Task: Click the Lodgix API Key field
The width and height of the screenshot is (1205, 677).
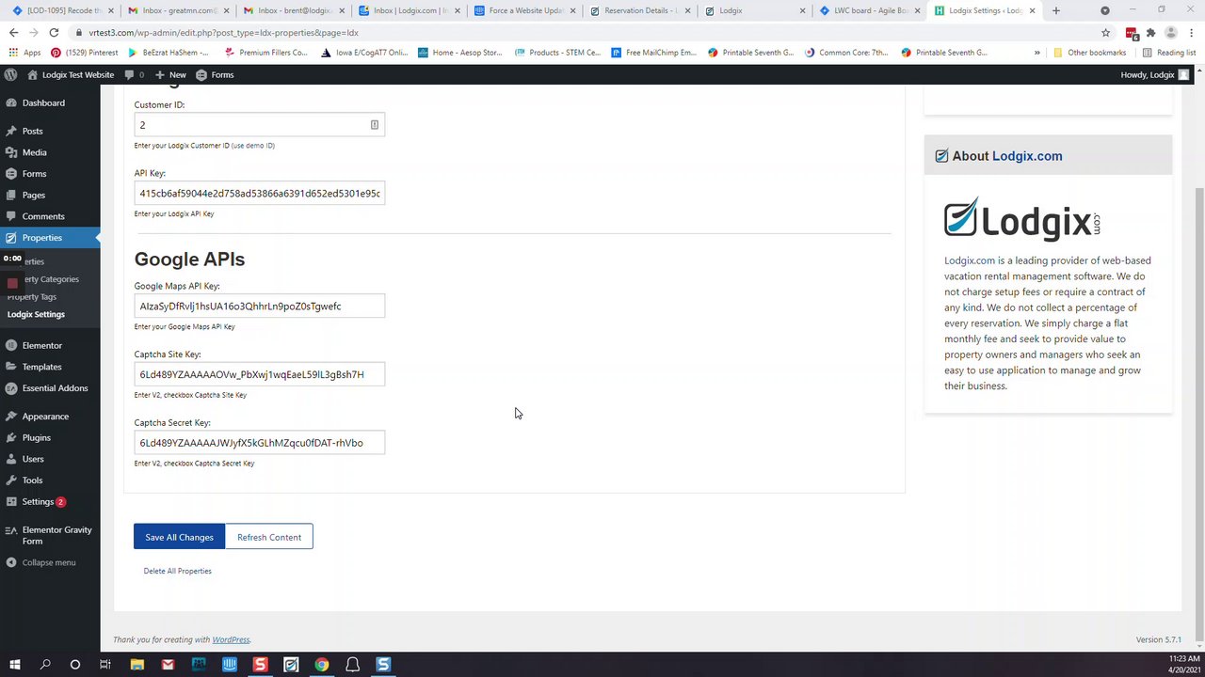Action: pyautogui.click(x=259, y=193)
